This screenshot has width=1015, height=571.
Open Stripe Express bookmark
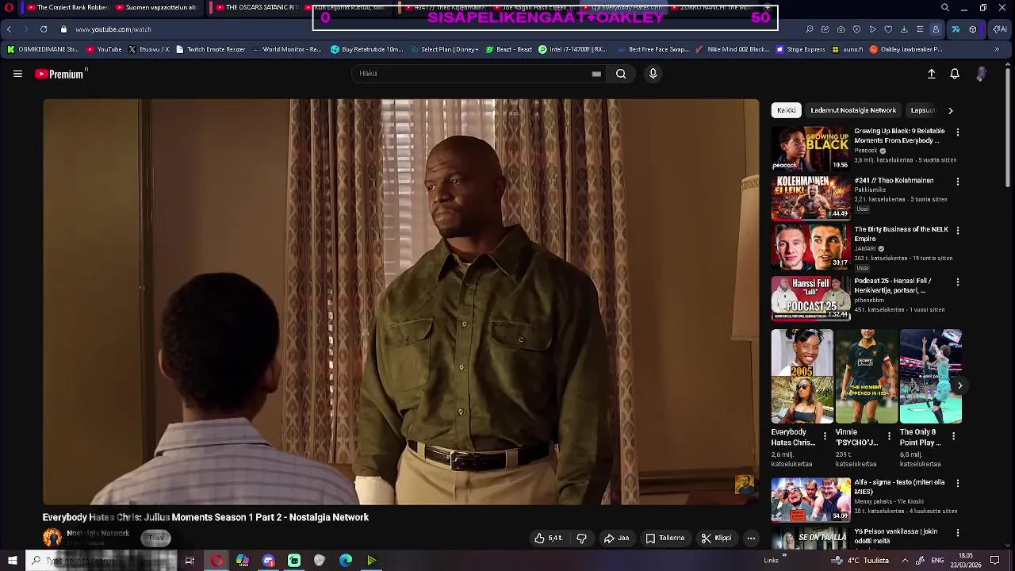point(800,49)
